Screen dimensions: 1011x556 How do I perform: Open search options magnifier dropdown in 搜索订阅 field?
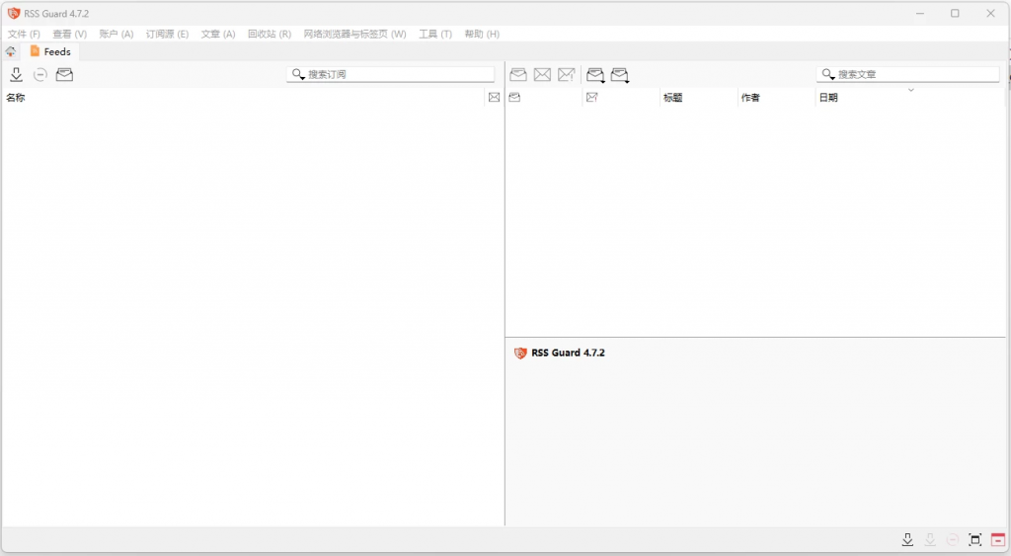pyautogui.click(x=298, y=75)
